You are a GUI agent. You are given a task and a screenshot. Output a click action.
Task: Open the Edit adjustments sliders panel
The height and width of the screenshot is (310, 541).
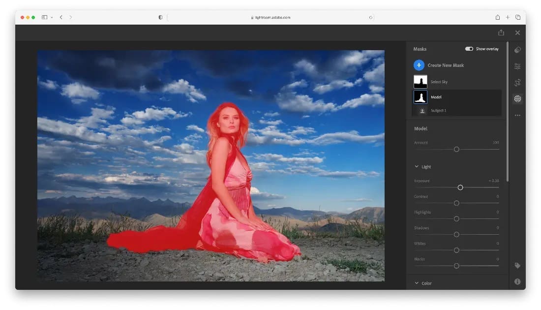pyautogui.click(x=517, y=65)
